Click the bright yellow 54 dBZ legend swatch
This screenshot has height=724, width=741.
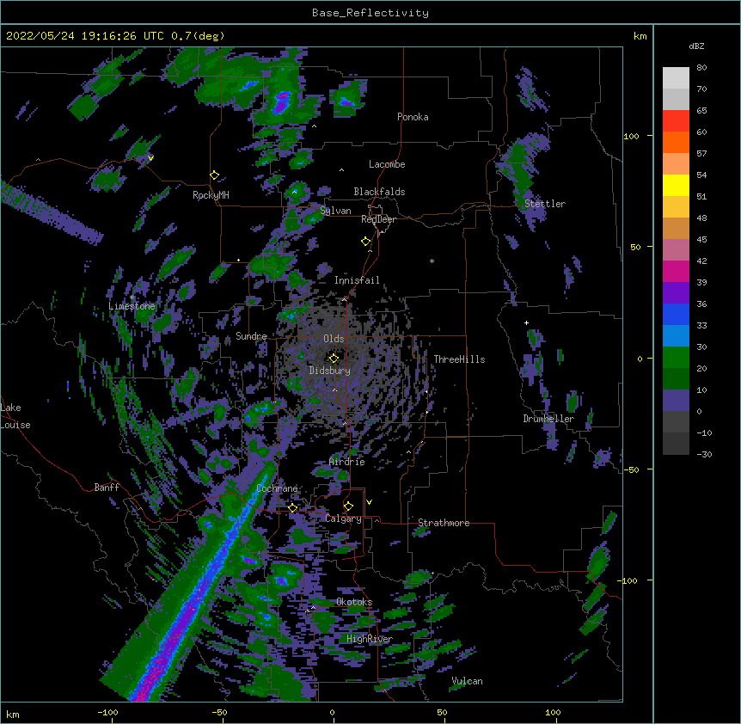676,185
